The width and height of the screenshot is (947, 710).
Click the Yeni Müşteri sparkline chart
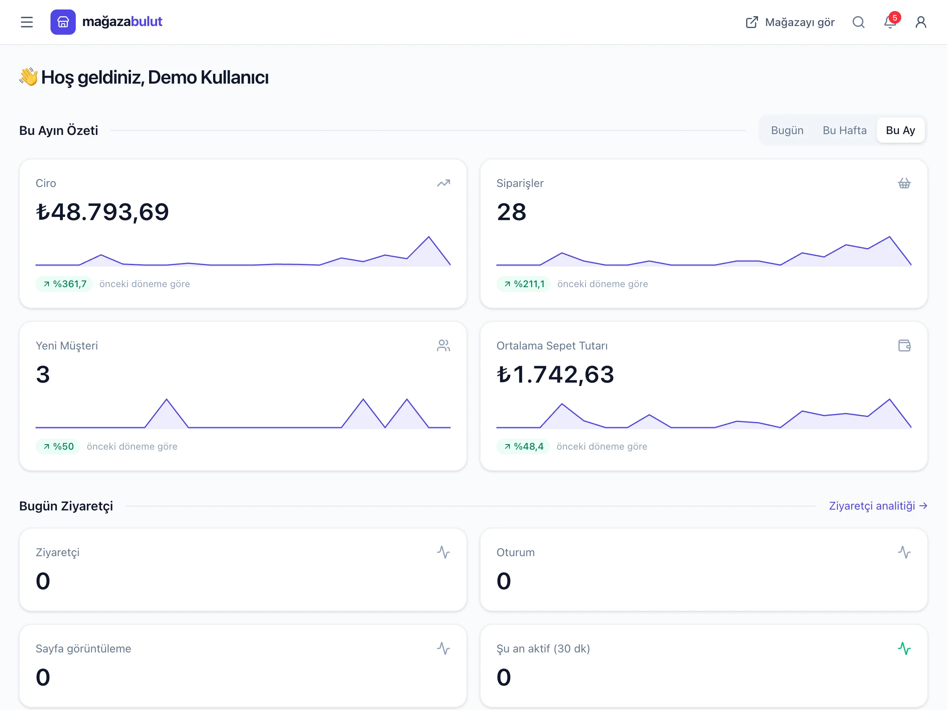tap(243, 413)
